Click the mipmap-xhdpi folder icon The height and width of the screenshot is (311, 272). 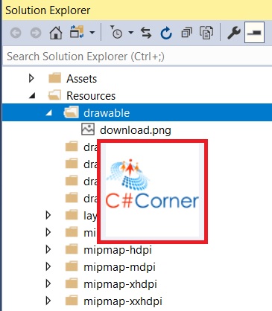click(72, 283)
